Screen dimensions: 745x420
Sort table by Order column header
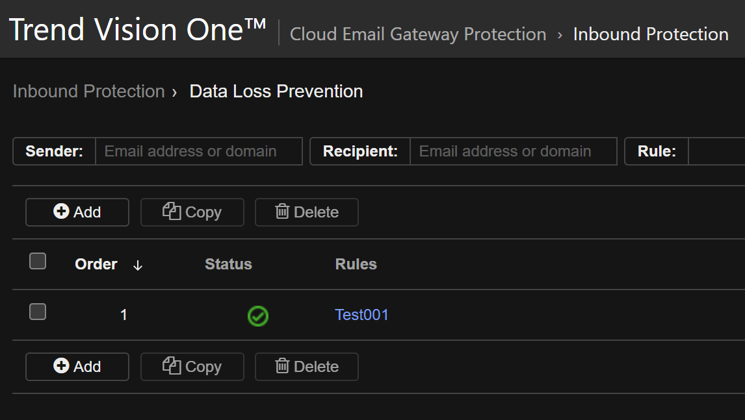coord(96,264)
